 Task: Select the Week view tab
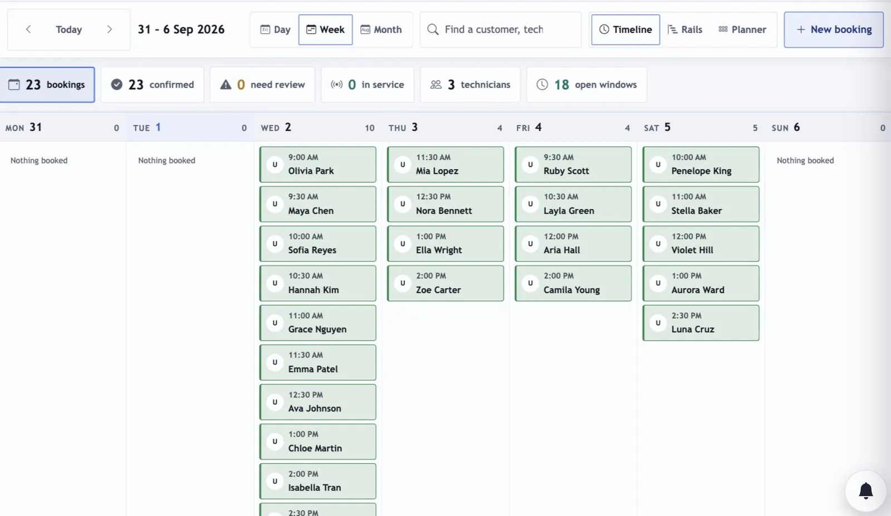(x=325, y=29)
